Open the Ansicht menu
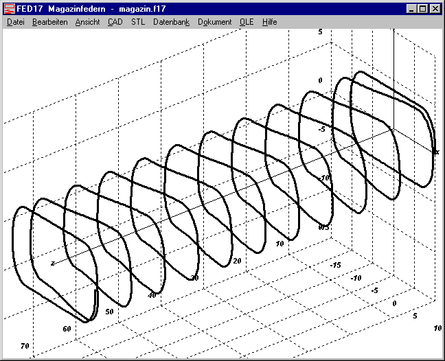This screenshot has width=445, height=361. click(x=87, y=22)
